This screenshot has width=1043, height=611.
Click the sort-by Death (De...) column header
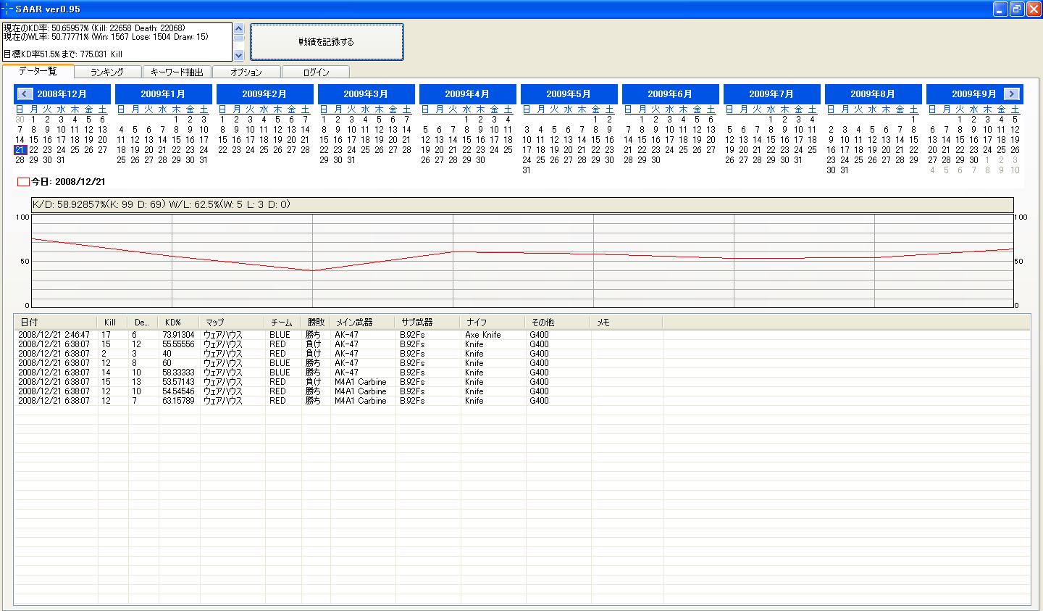(143, 322)
